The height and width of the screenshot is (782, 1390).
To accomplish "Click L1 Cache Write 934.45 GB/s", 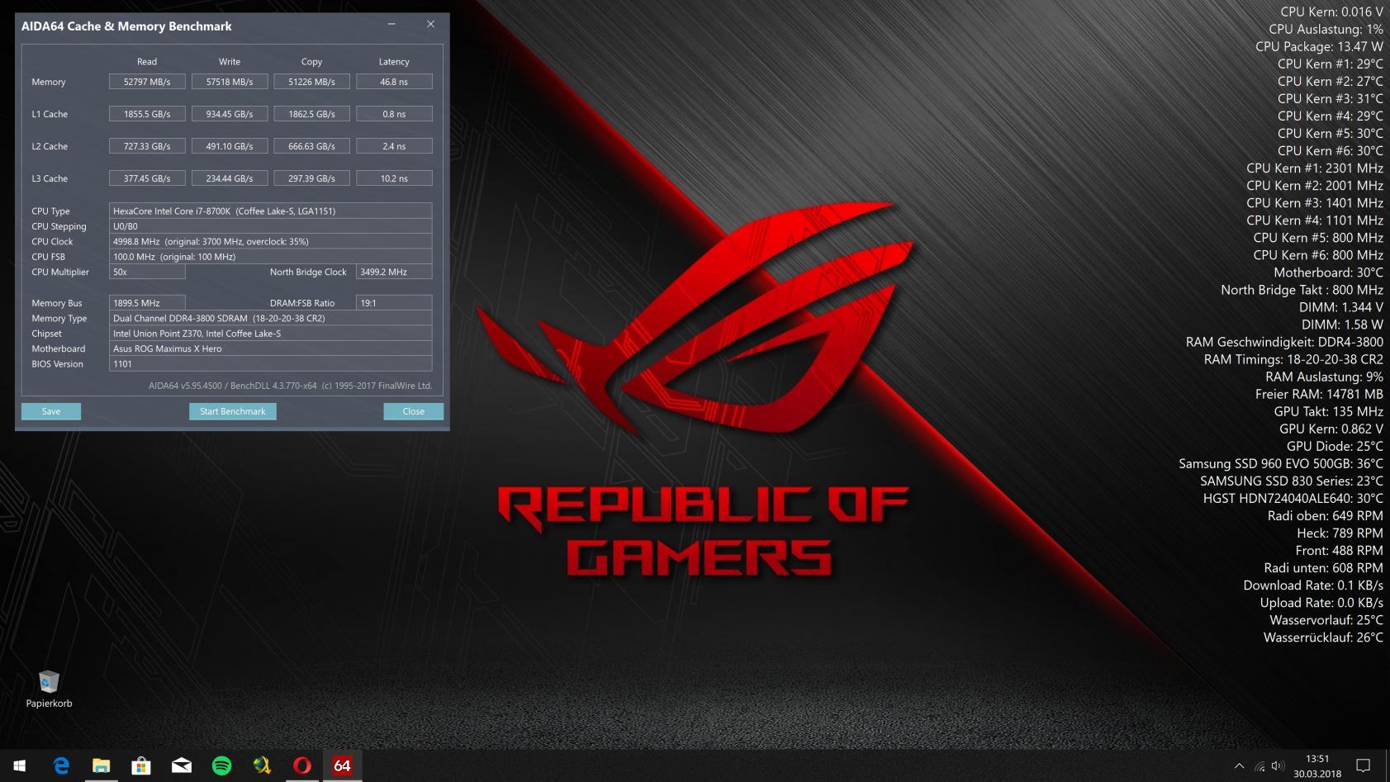I will (x=230, y=114).
